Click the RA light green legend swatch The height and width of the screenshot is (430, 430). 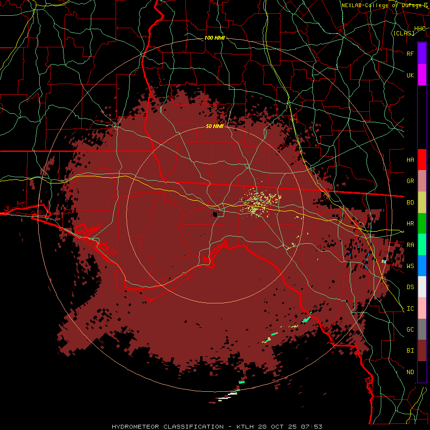click(422, 245)
